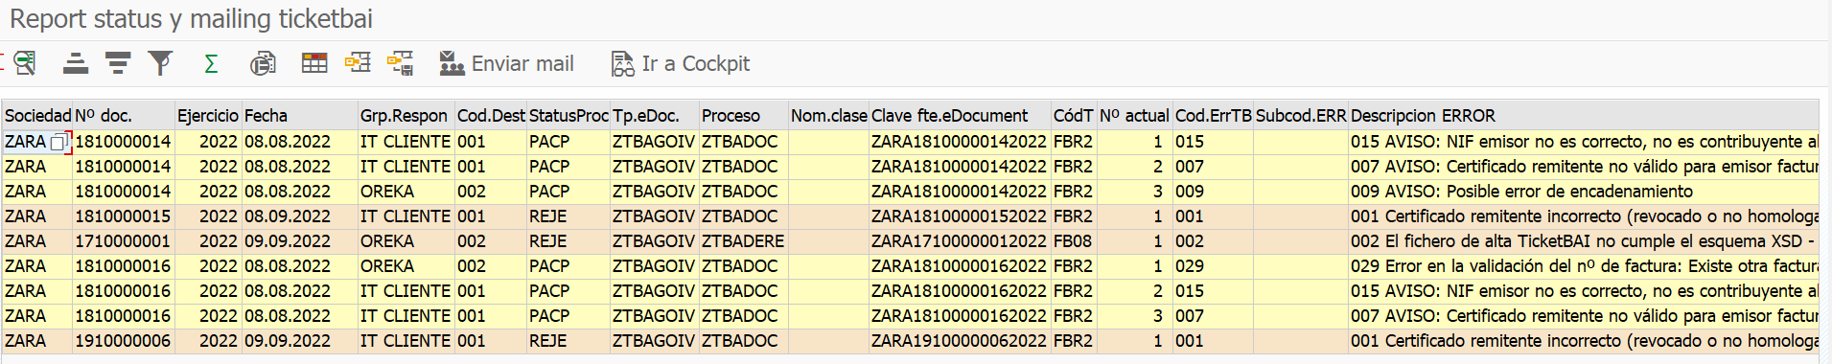Set a filter with the funnel icon
The width and height of the screenshot is (1832, 364).
[160, 63]
